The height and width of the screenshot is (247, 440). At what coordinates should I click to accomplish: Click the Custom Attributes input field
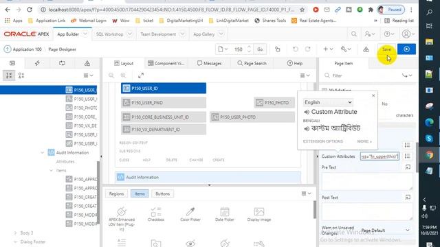coord(379,156)
